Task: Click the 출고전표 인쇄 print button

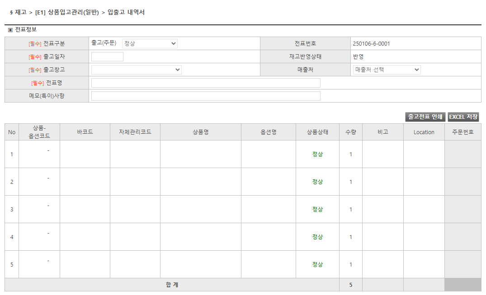Action: point(424,117)
